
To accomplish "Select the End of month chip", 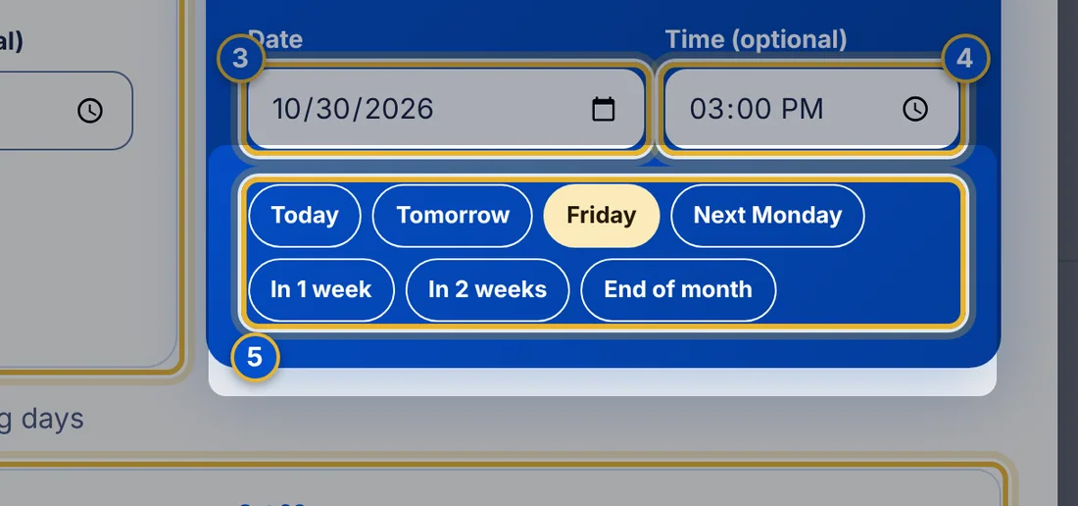I will click(x=678, y=289).
